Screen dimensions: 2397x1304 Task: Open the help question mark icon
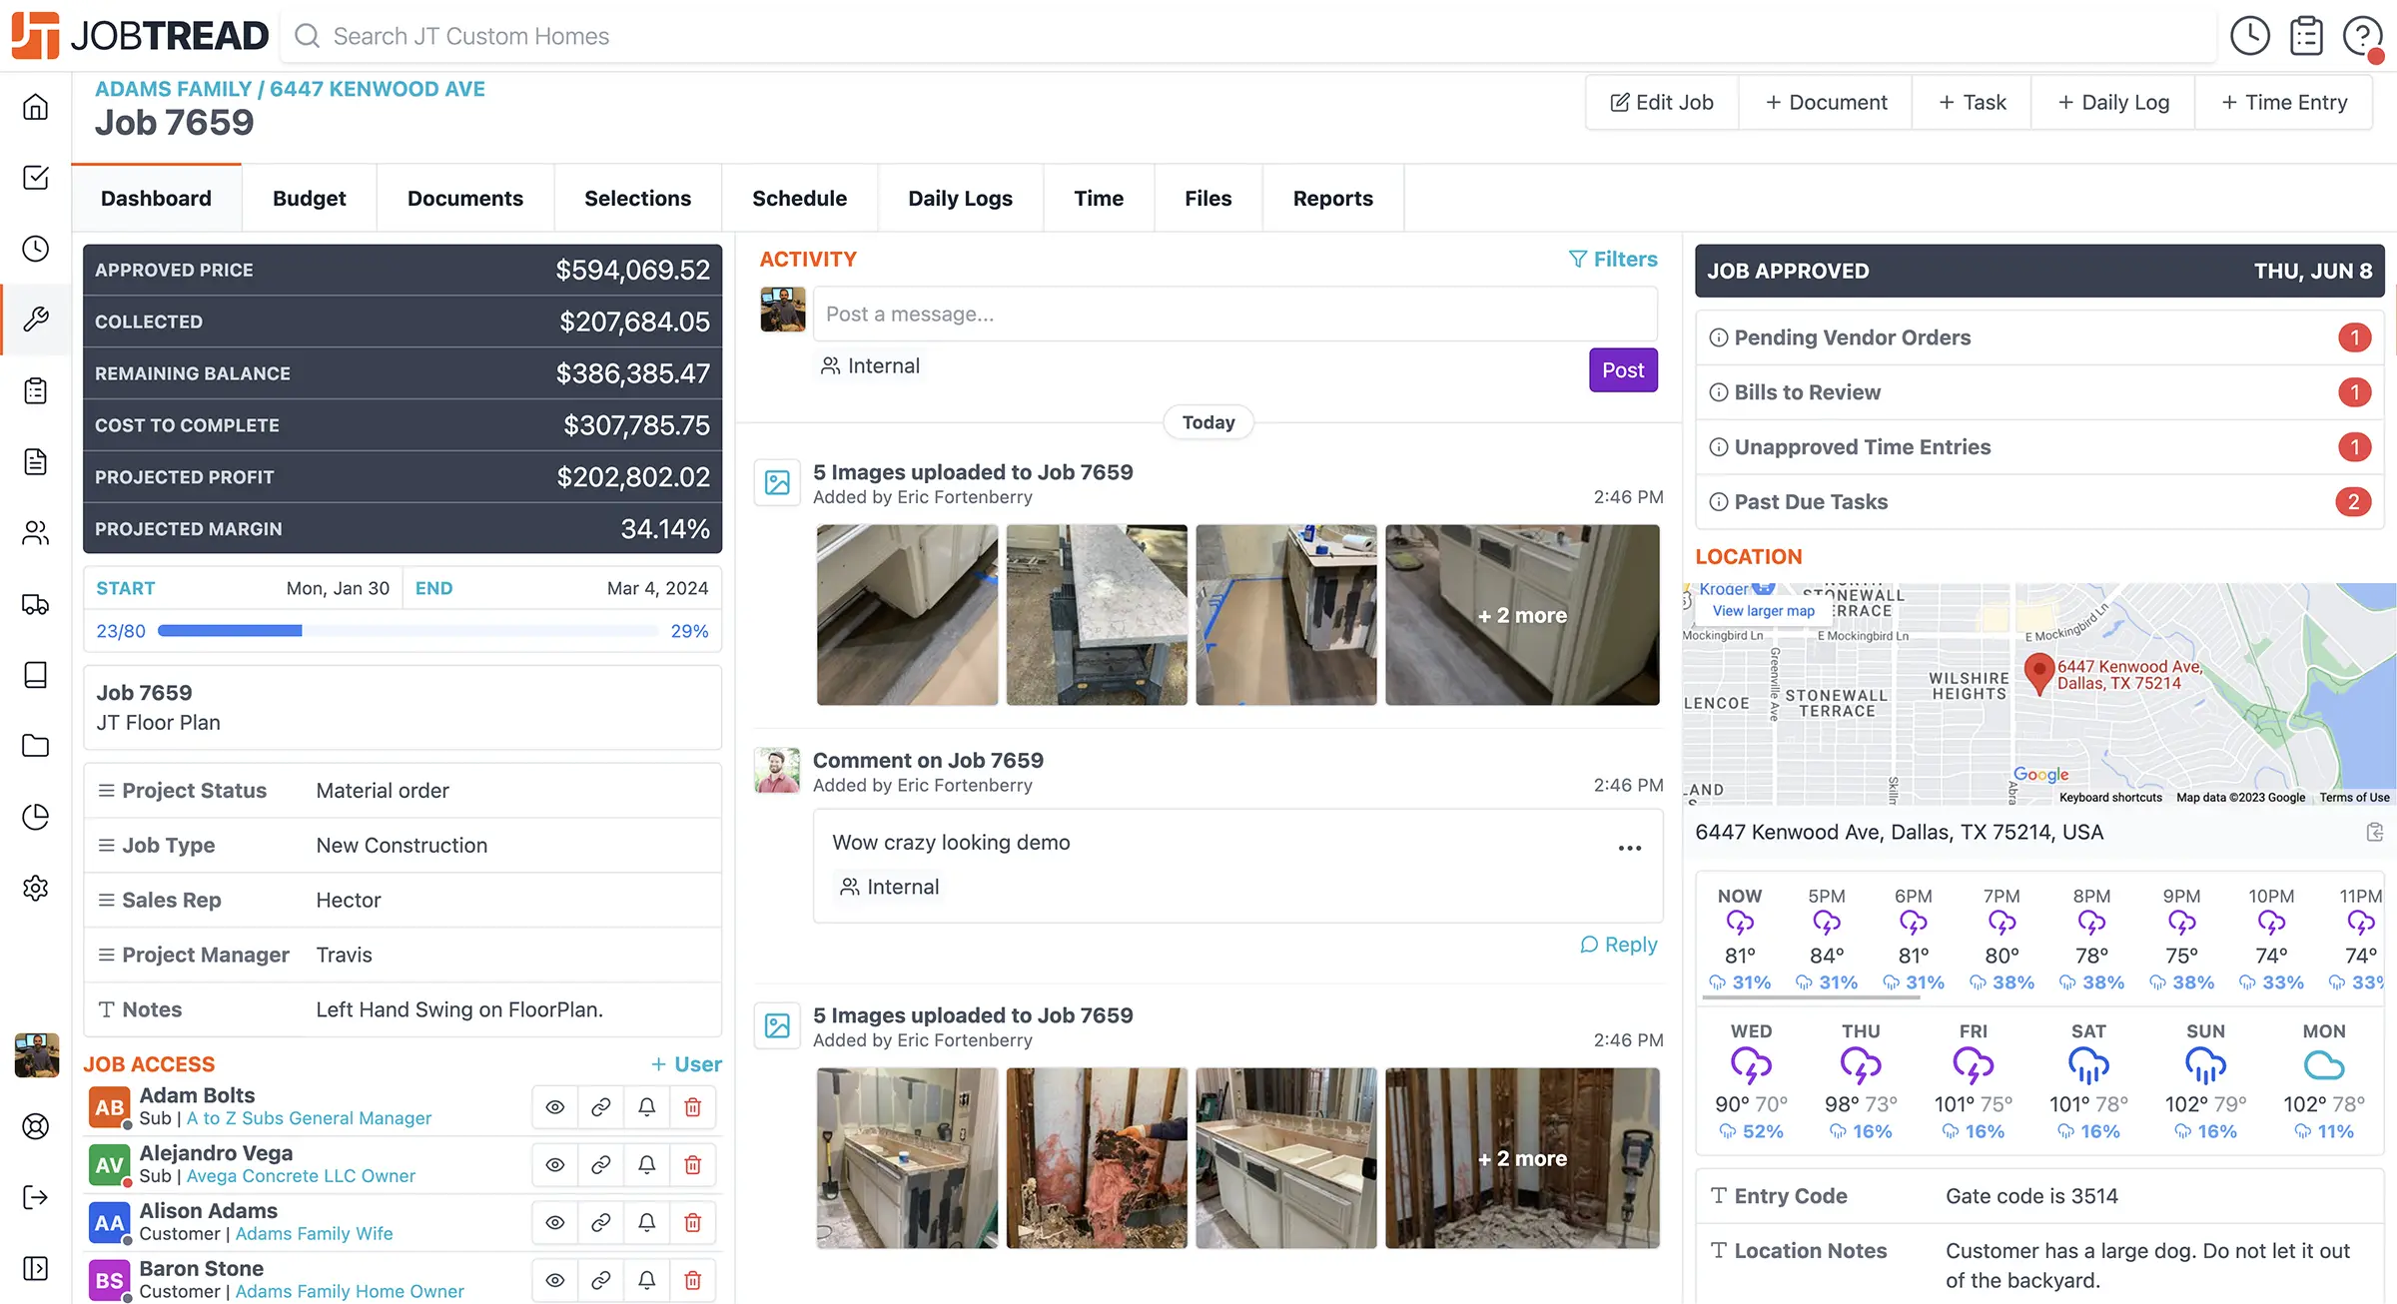tap(2363, 36)
